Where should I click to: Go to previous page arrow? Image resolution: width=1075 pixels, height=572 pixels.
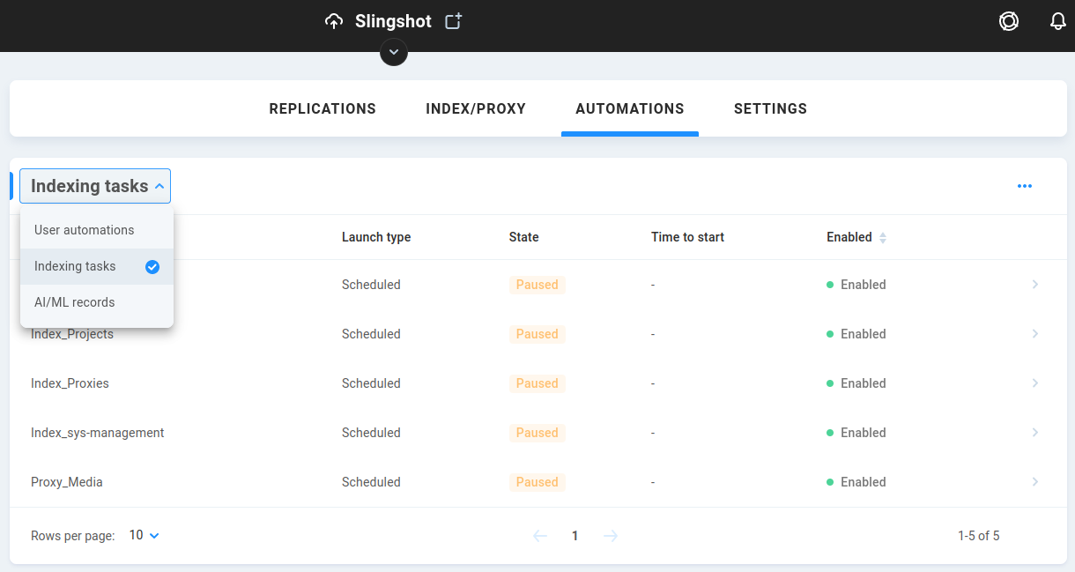pyautogui.click(x=540, y=536)
